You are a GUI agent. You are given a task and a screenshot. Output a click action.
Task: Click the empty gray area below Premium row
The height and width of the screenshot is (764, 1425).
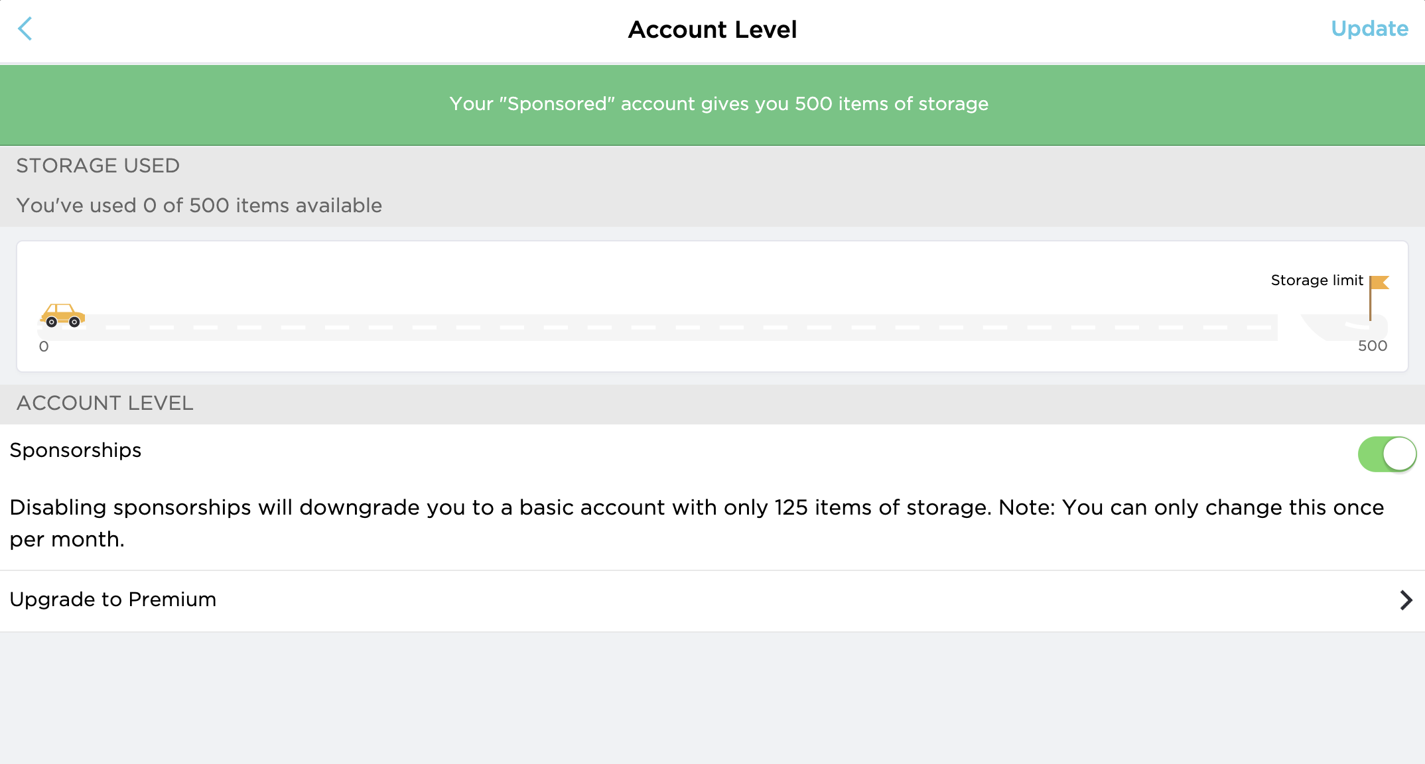point(712,696)
